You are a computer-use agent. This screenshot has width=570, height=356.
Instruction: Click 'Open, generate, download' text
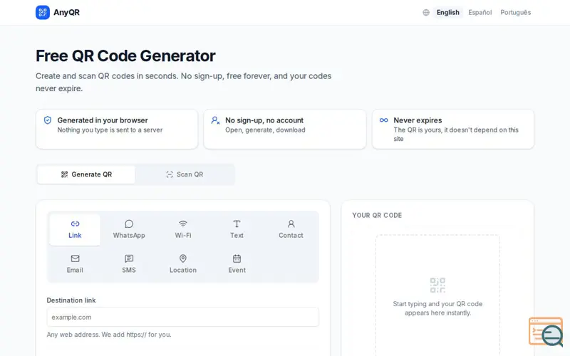[265, 130]
